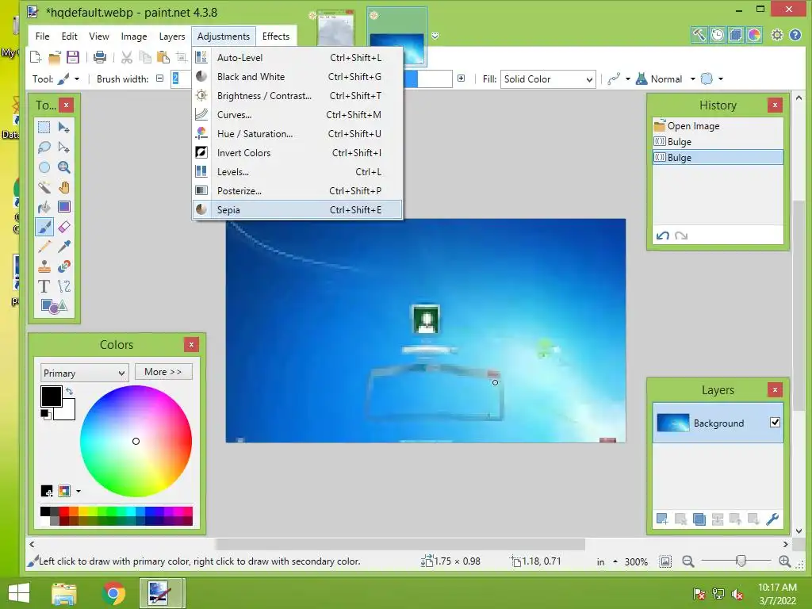
Task: Swap primary and secondary colors arrow
Action: pyautogui.click(x=70, y=392)
